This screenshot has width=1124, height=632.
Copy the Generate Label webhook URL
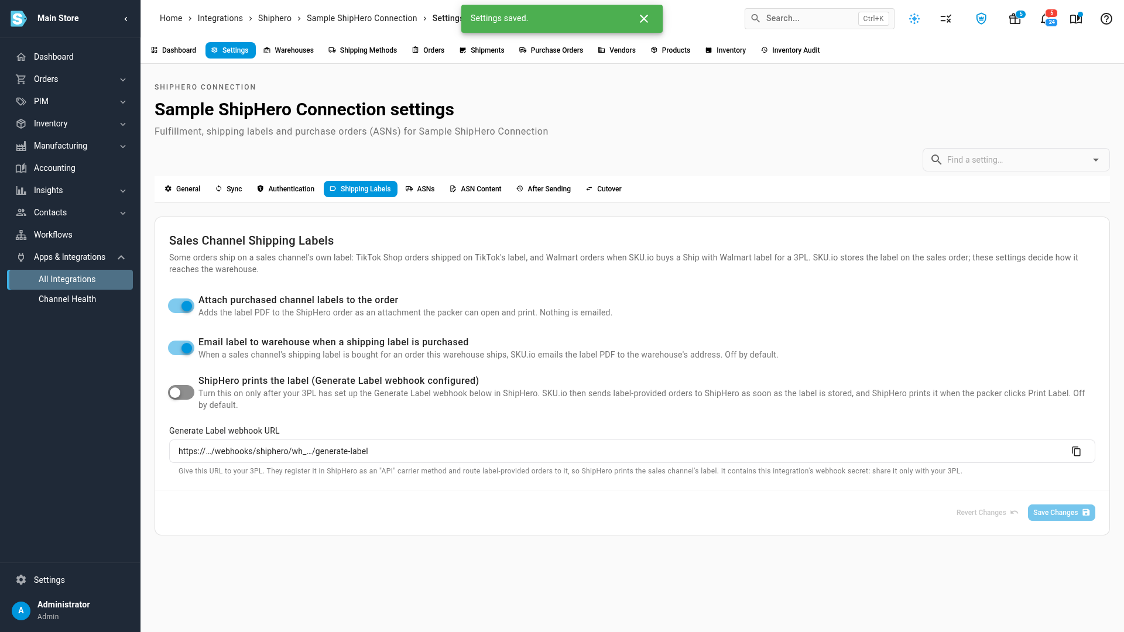[1076, 451]
